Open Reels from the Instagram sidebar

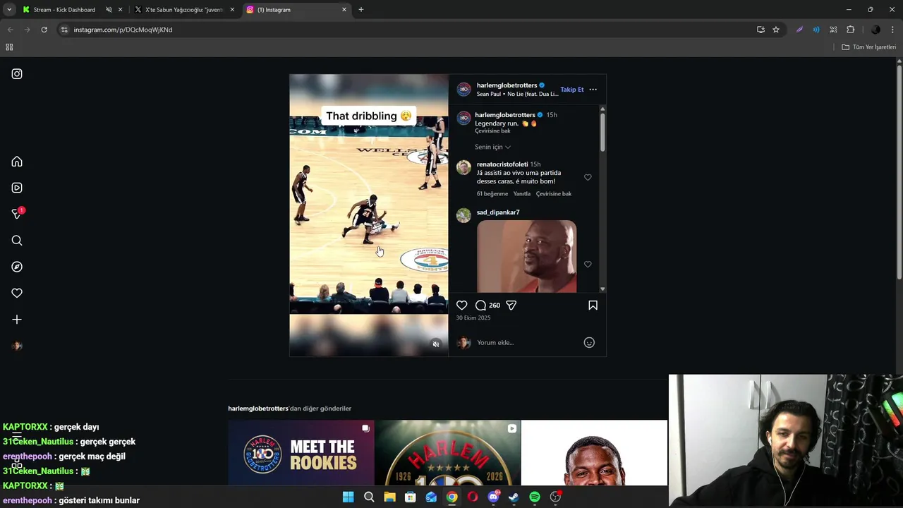click(x=17, y=188)
